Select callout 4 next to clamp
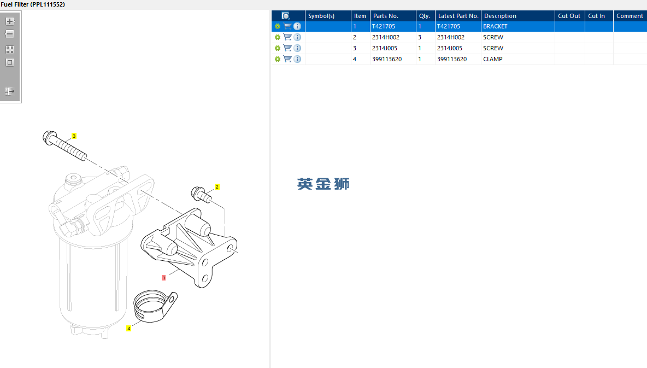The image size is (647, 368). [x=129, y=328]
